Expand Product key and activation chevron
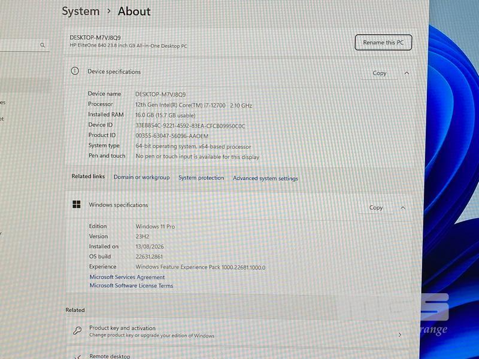 coord(400,335)
